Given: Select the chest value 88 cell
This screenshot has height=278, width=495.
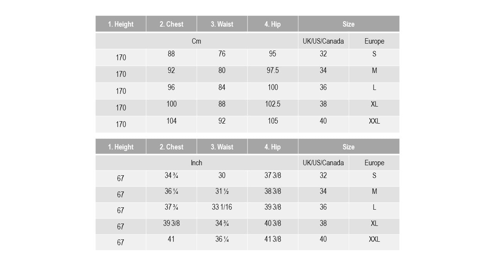Looking at the screenshot, I should (171, 57).
